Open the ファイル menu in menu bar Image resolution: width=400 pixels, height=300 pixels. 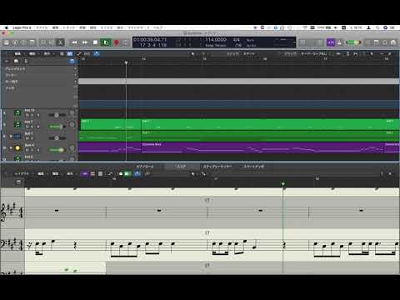(42, 27)
